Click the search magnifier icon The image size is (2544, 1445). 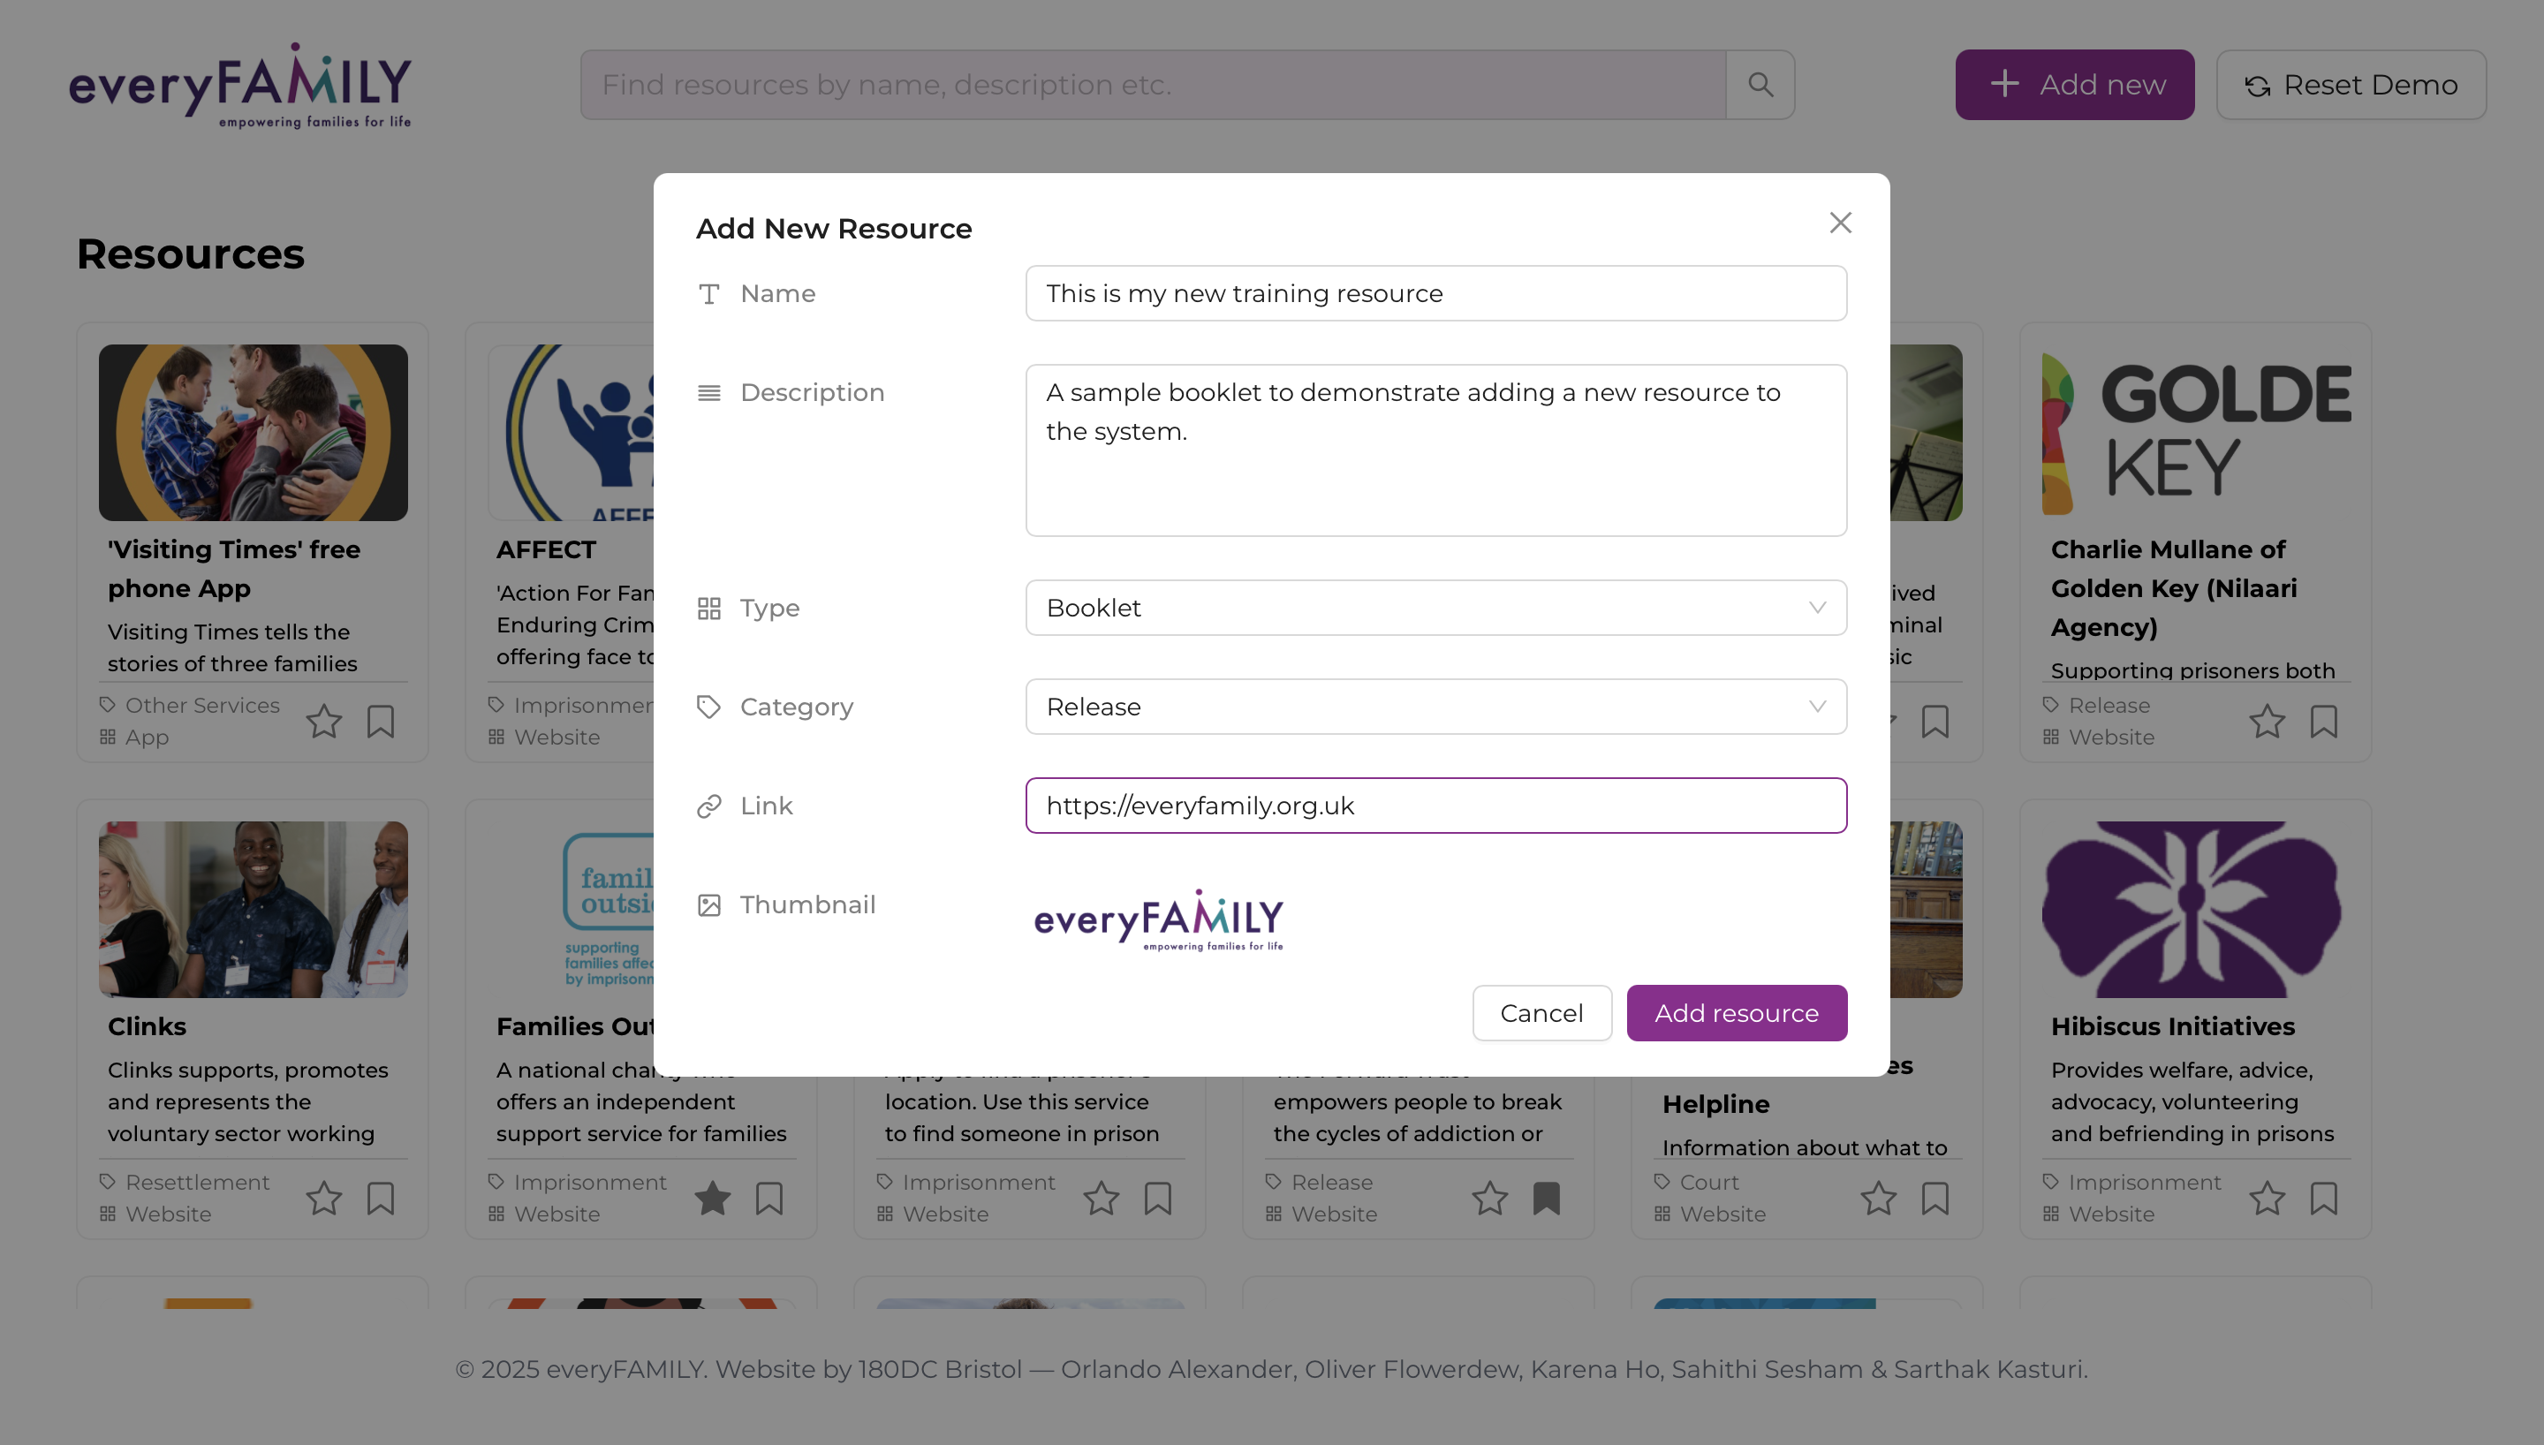pyautogui.click(x=1760, y=85)
